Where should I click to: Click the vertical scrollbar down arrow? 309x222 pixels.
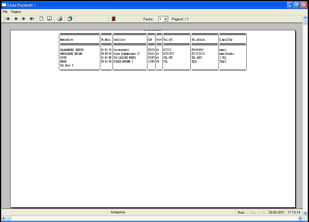tap(305, 213)
